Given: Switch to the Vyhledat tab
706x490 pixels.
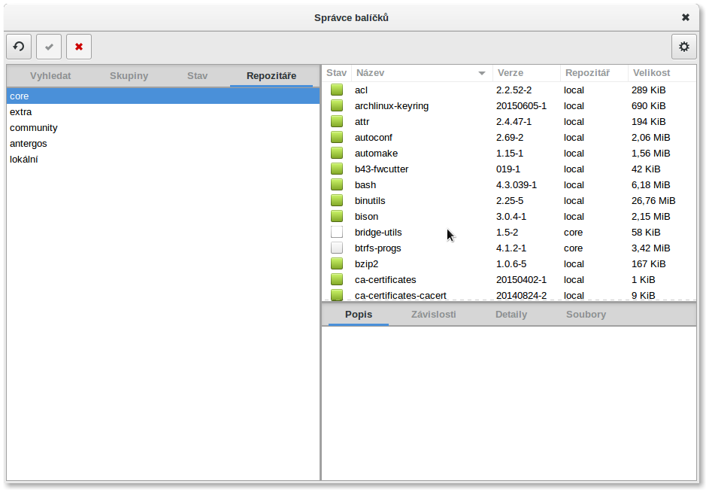Looking at the screenshot, I should coord(50,76).
